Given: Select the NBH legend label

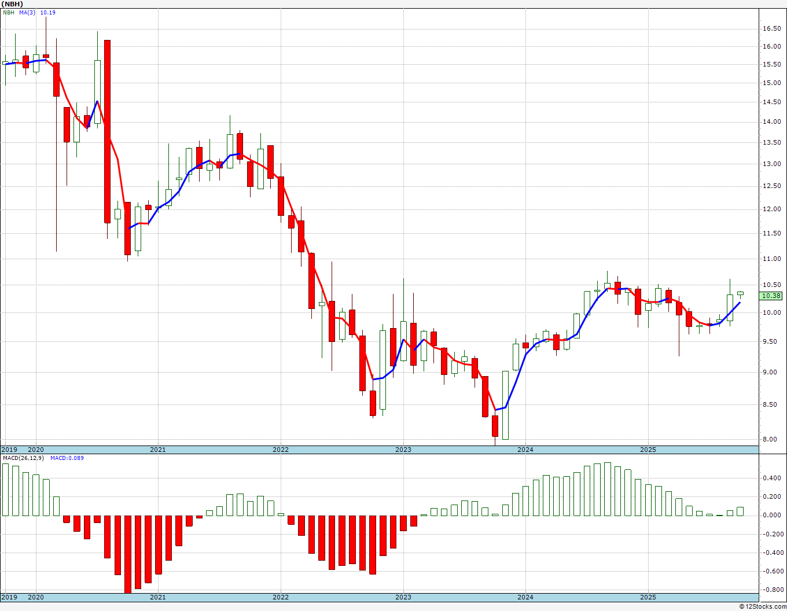Looking at the screenshot, I should coord(9,12).
